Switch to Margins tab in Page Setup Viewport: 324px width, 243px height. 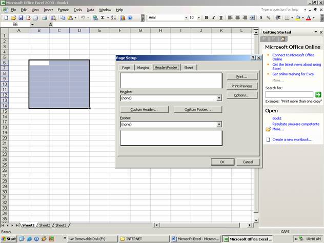point(143,68)
